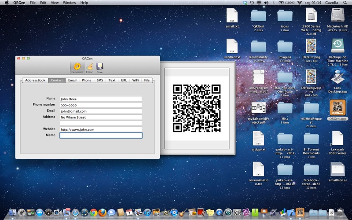Open the Edit menu

pyautogui.click(x=43, y=3)
